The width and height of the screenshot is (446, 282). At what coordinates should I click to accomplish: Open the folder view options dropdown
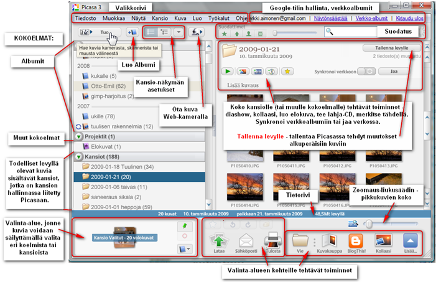coord(179,32)
